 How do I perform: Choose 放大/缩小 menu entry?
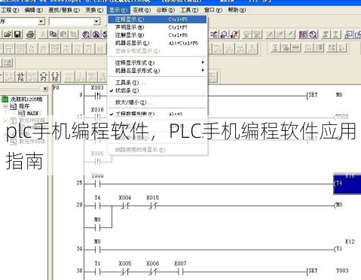(158, 102)
